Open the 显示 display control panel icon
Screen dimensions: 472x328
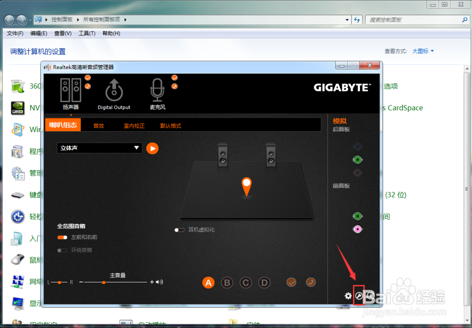click(18, 303)
